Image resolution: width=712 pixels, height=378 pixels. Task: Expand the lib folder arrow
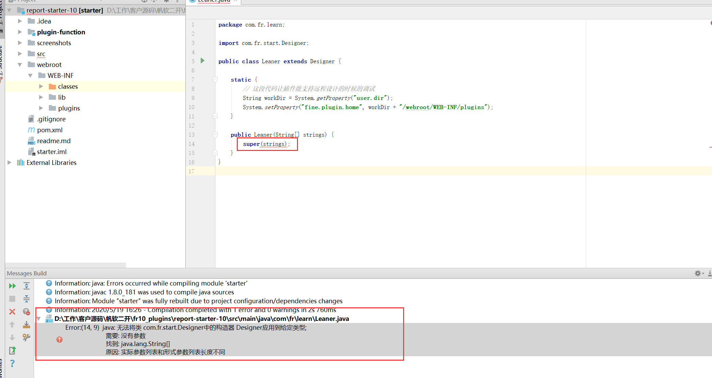[41, 97]
